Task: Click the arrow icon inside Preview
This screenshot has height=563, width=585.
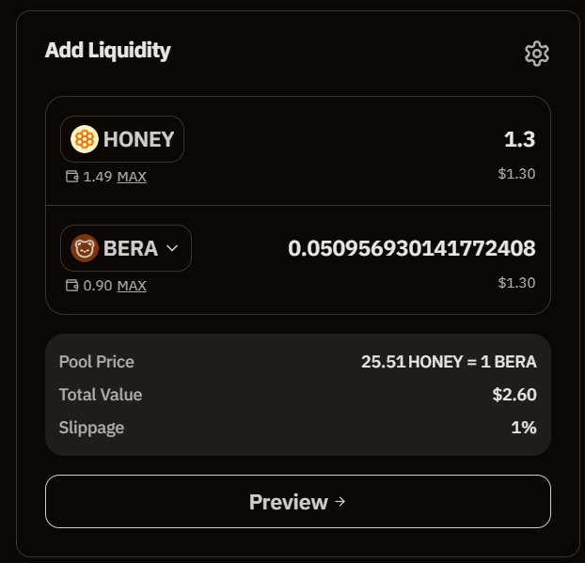Action: coord(340,502)
